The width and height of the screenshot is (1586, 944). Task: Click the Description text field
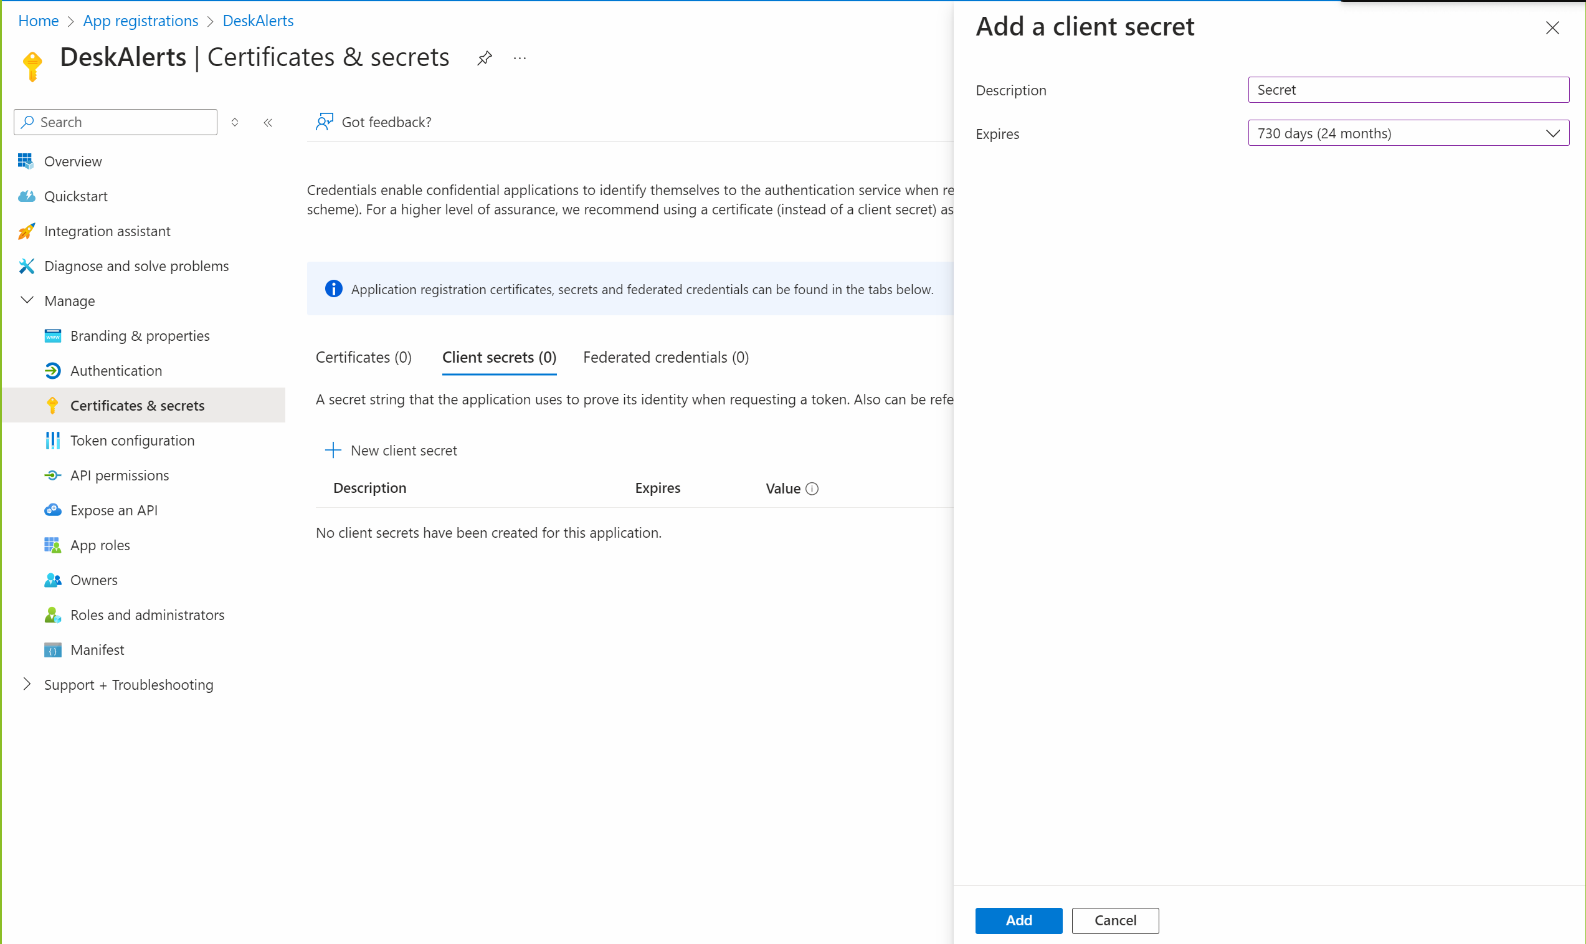[1408, 90]
